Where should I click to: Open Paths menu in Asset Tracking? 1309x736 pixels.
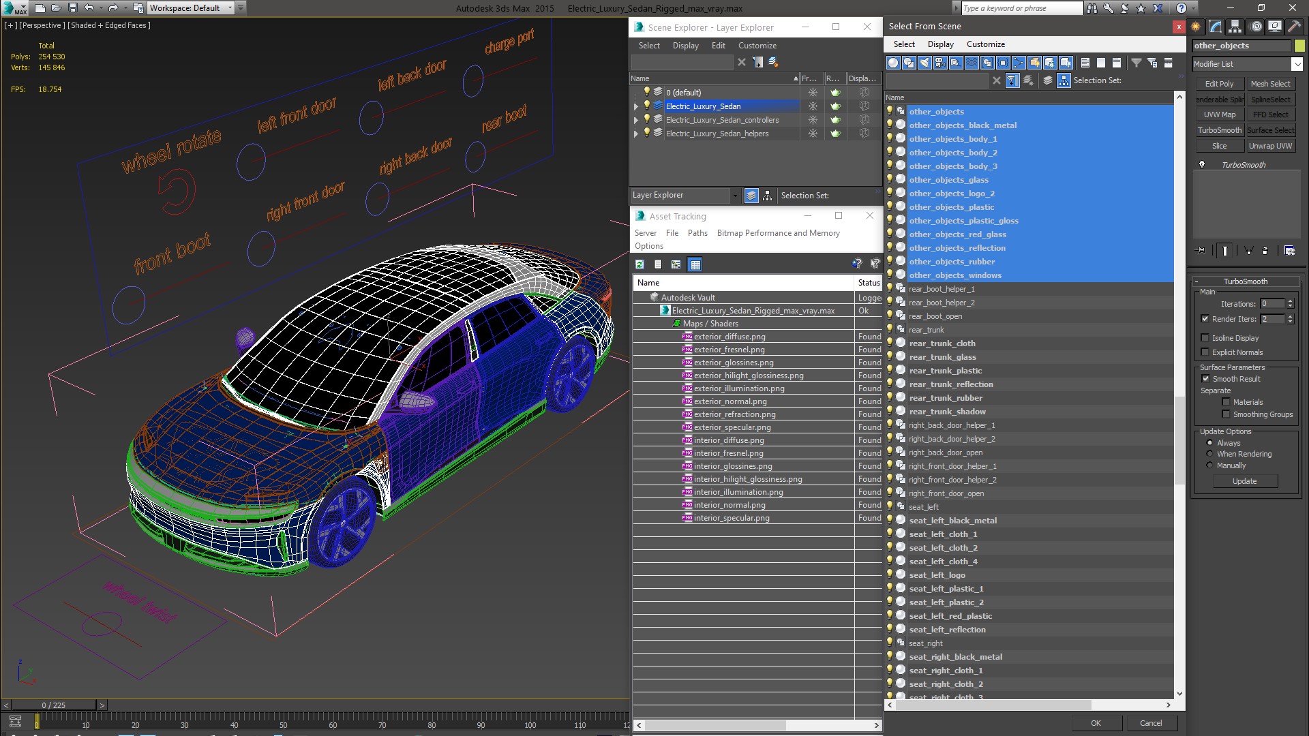pyautogui.click(x=697, y=233)
